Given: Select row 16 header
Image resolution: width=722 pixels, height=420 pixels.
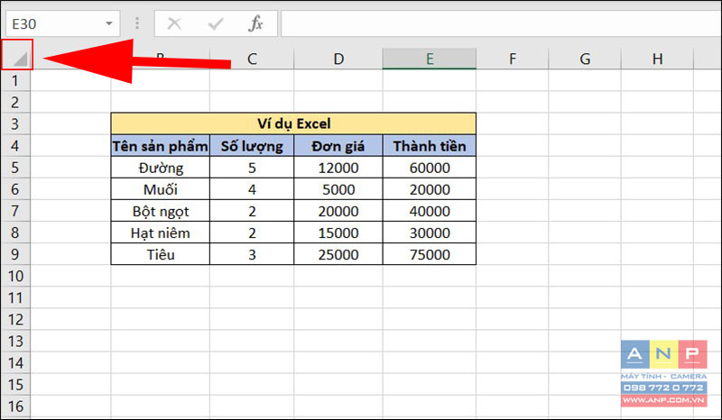Looking at the screenshot, I should (15, 406).
